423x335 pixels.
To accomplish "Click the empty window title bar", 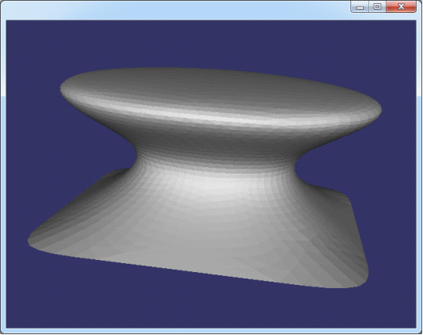I will (x=175, y=10).
